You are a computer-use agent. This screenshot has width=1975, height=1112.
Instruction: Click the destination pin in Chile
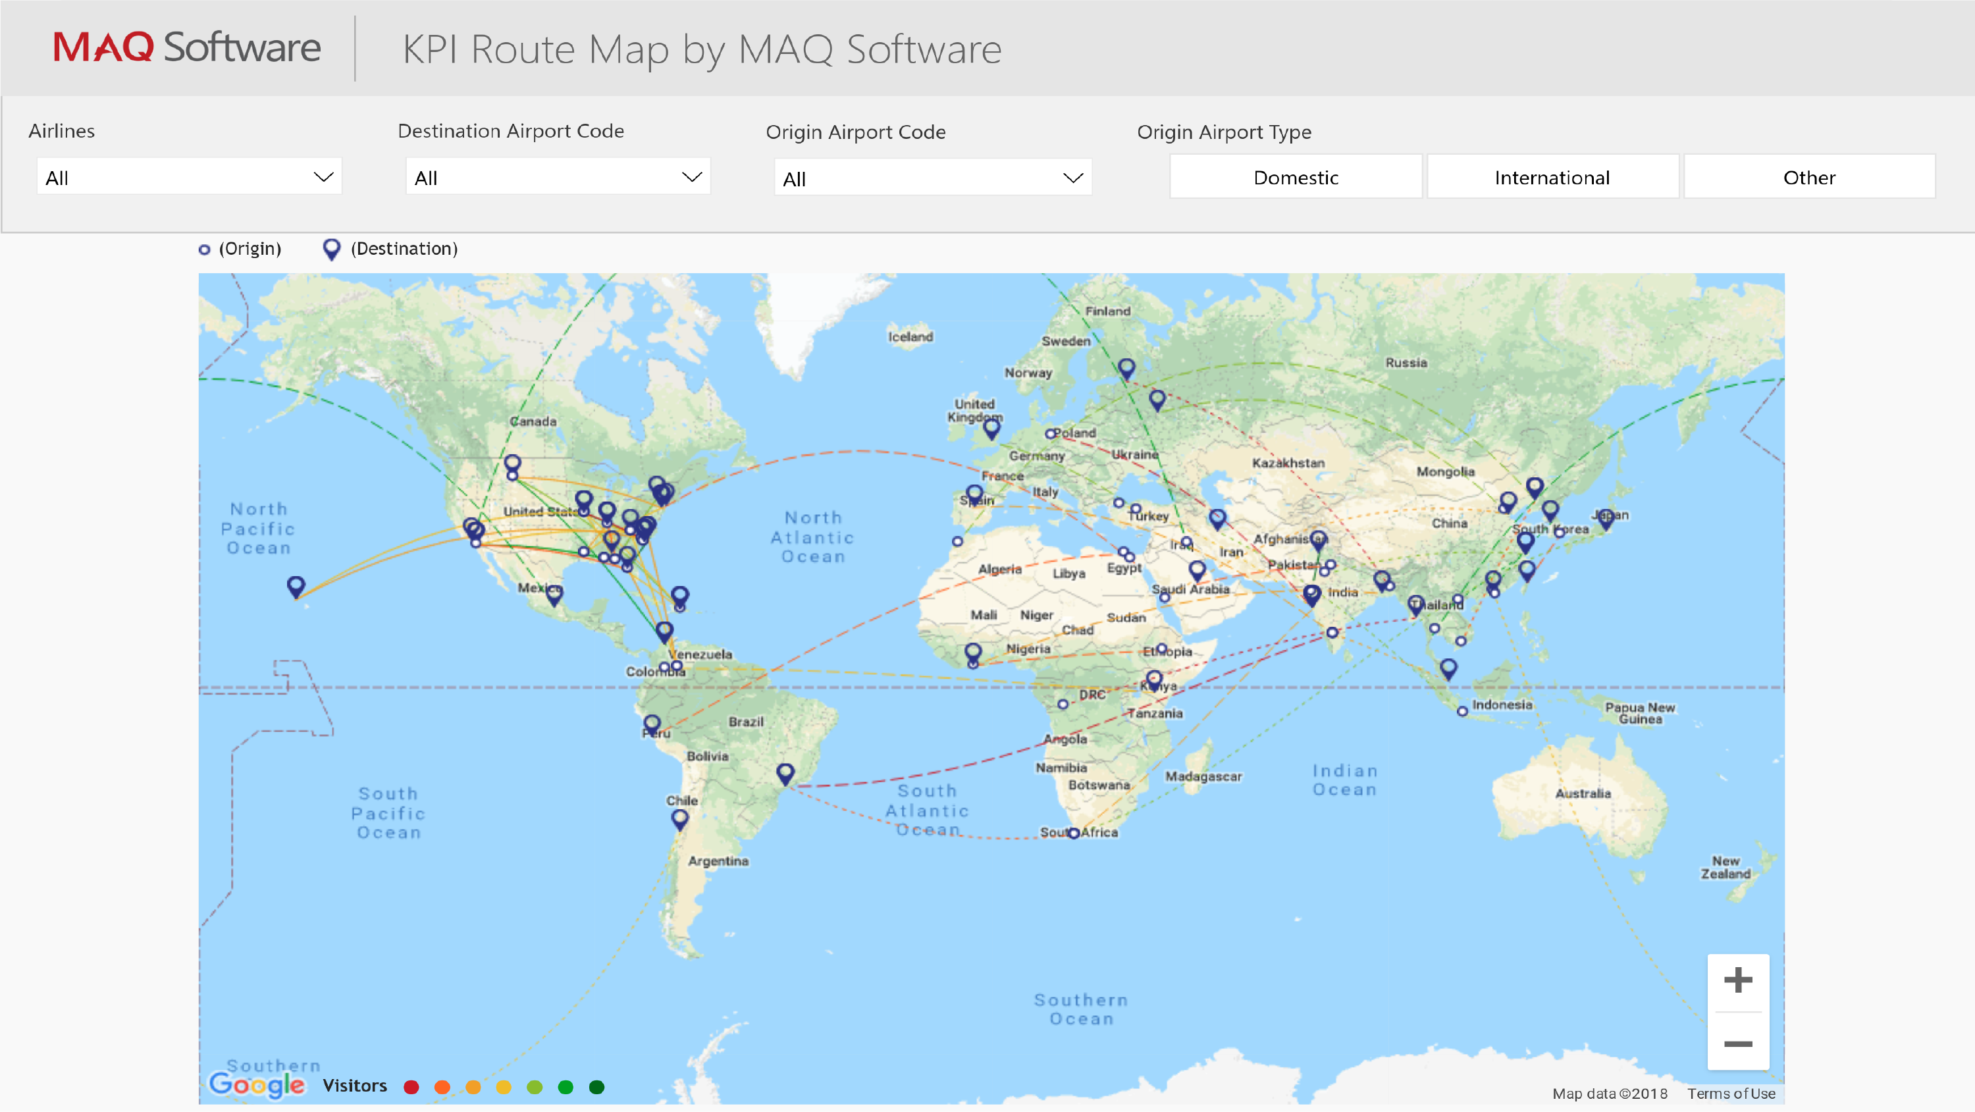pyautogui.click(x=679, y=818)
